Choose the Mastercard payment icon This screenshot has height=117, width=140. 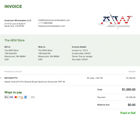(x=16, y=97)
